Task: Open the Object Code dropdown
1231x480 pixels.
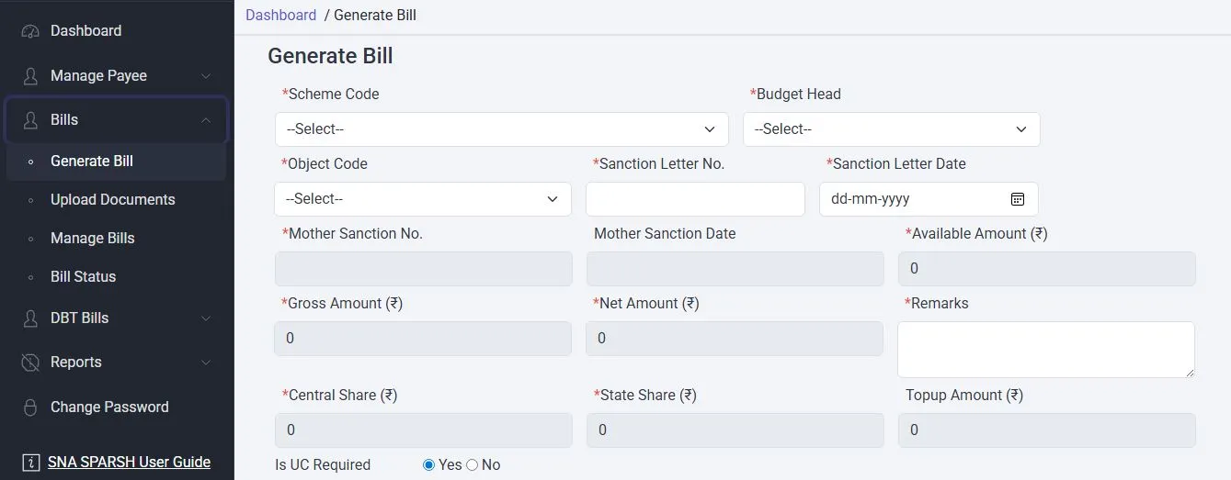Action: click(x=422, y=199)
